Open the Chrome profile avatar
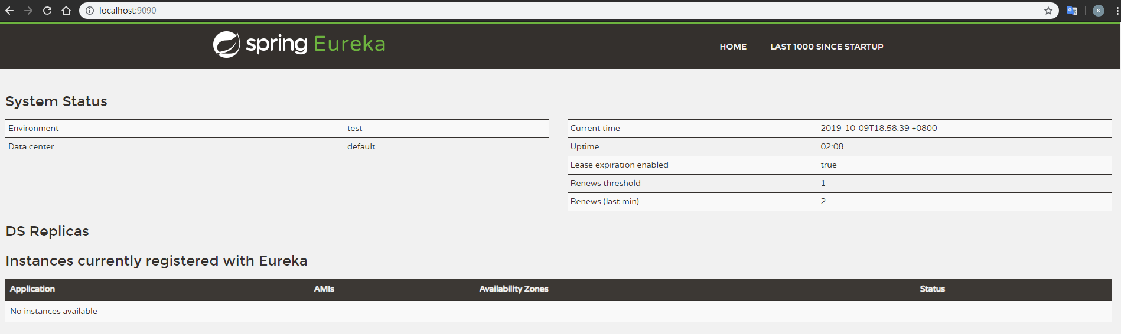The height and width of the screenshot is (334, 1121). pyautogui.click(x=1099, y=11)
